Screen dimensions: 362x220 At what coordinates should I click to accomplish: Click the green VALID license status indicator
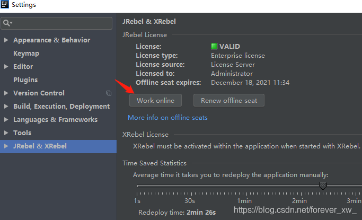tap(214, 46)
